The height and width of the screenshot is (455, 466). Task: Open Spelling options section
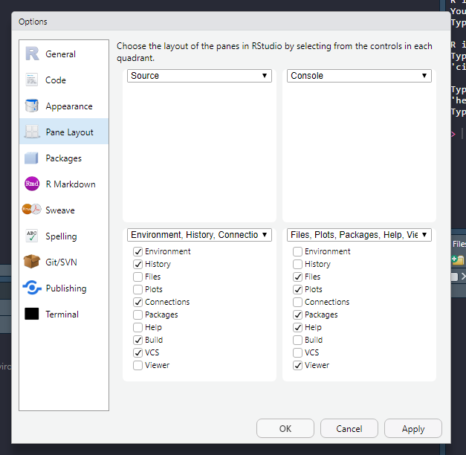pos(64,236)
